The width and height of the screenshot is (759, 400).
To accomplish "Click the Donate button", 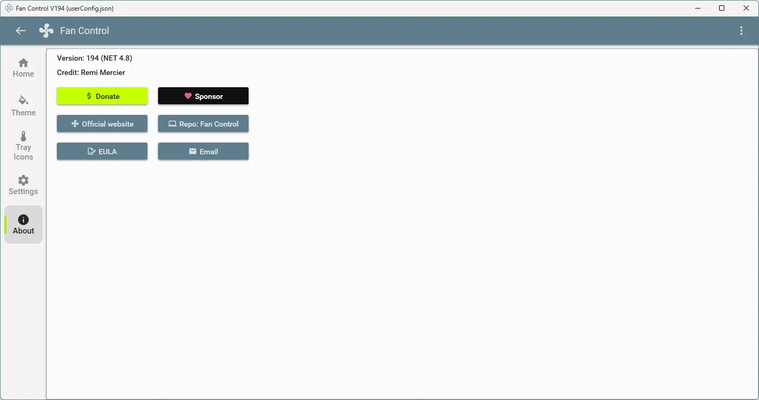I will click(102, 96).
